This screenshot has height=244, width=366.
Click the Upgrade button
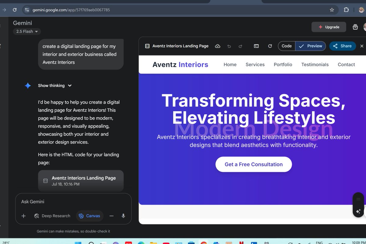pos(329,27)
